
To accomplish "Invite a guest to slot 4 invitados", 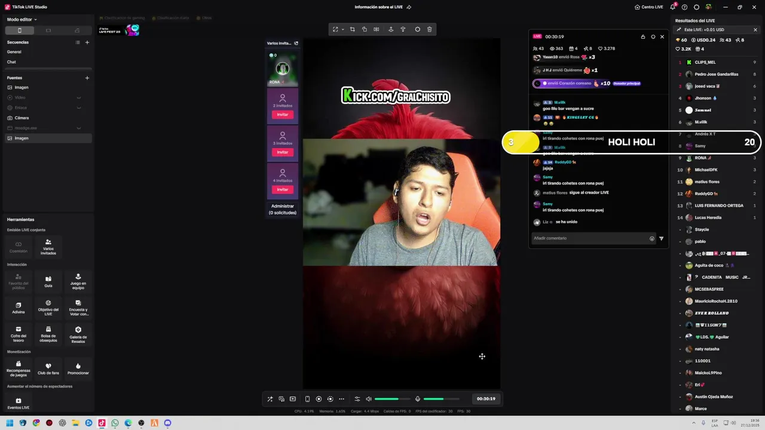I will pos(283,189).
